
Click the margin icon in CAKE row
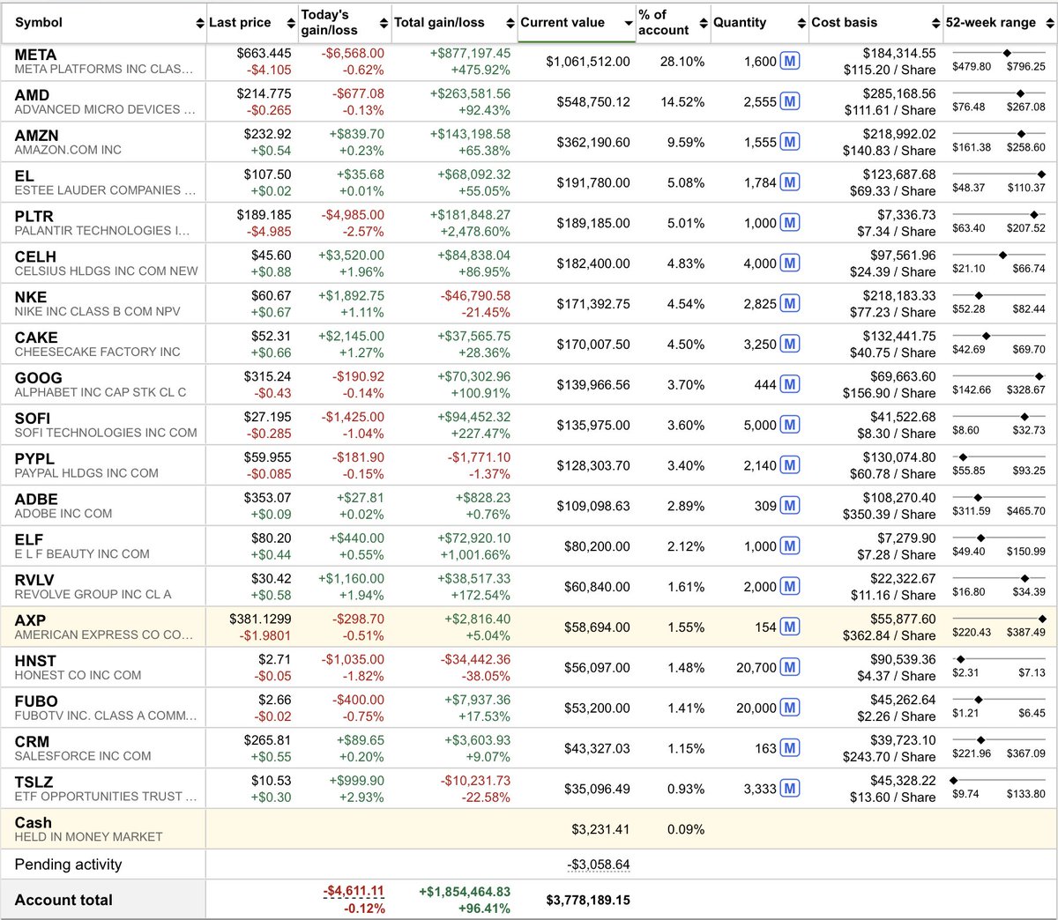(790, 345)
